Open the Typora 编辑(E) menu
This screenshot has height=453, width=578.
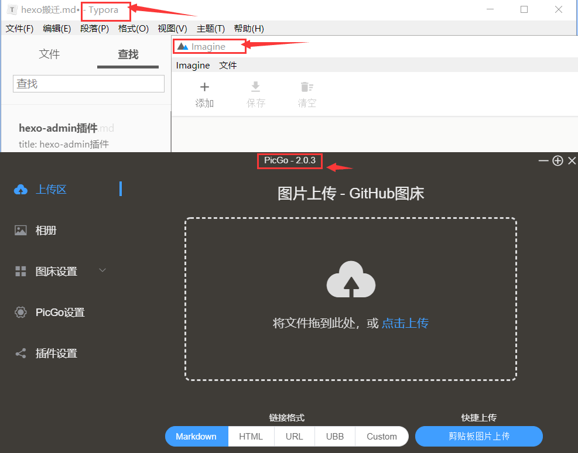[x=57, y=29]
